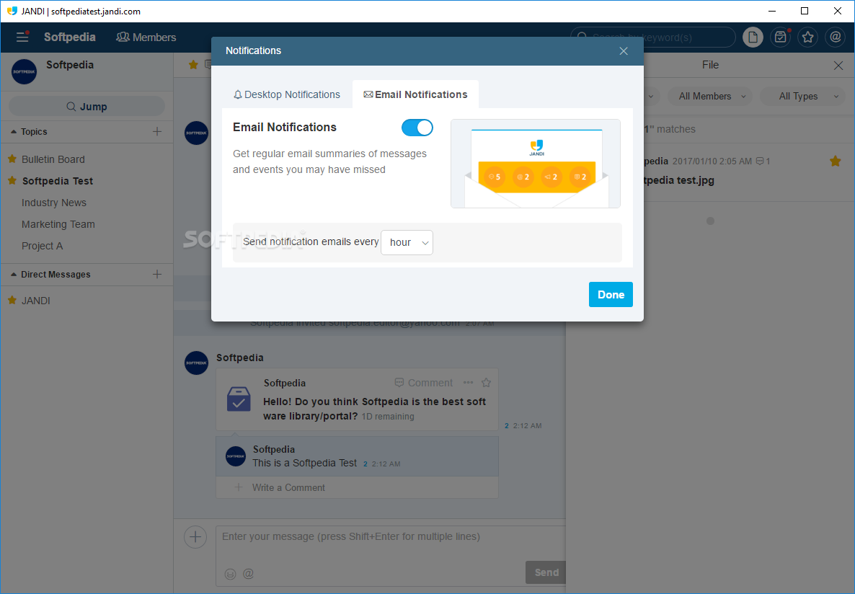Open the All Types filter dropdown
The width and height of the screenshot is (855, 594).
[802, 97]
